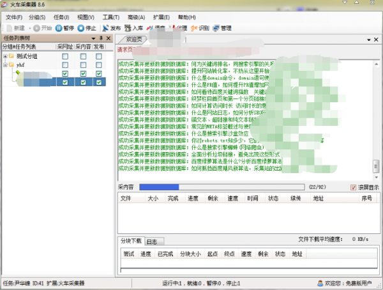Open the 任务列表树 panel dropdown arrow
This screenshot has width=383, height=290.
pos(93,38)
